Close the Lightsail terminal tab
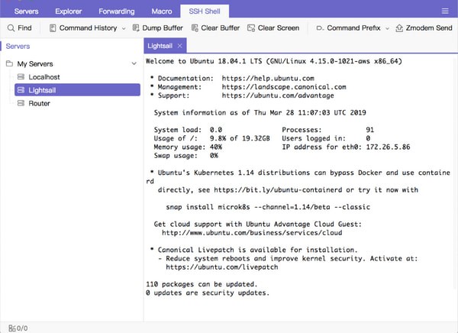The image size is (458, 333). pyautogui.click(x=179, y=46)
